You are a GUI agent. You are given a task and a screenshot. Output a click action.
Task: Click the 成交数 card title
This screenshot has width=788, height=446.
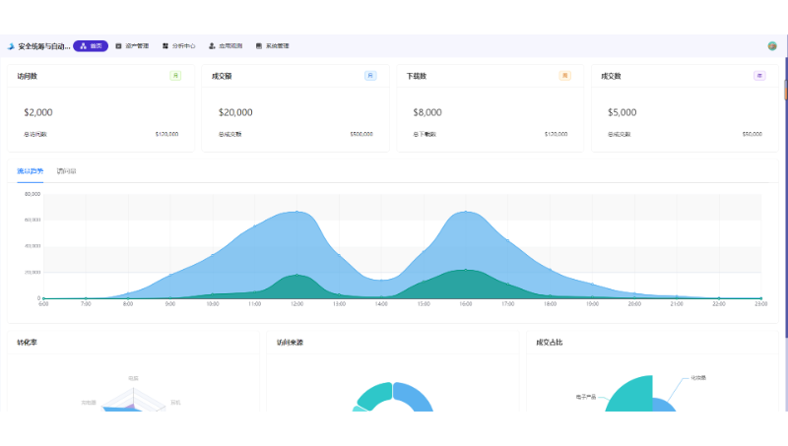(611, 77)
